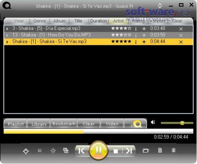
Task: Click plus icon on How Do You Do row
Action: (144, 35)
